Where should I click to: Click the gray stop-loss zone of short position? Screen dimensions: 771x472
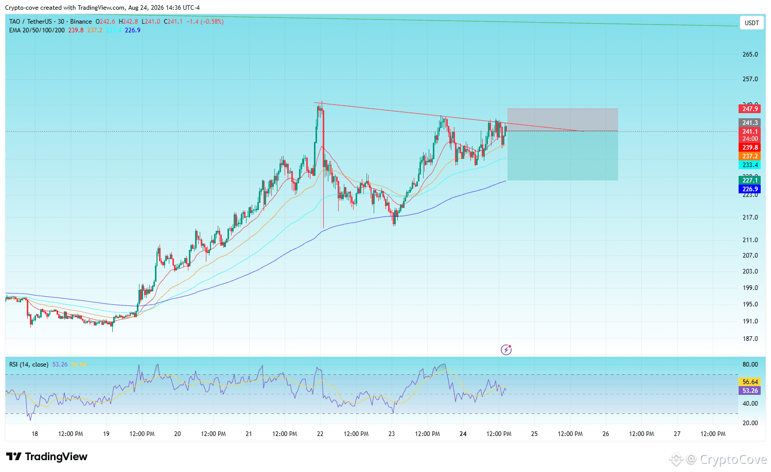coord(563,120)
